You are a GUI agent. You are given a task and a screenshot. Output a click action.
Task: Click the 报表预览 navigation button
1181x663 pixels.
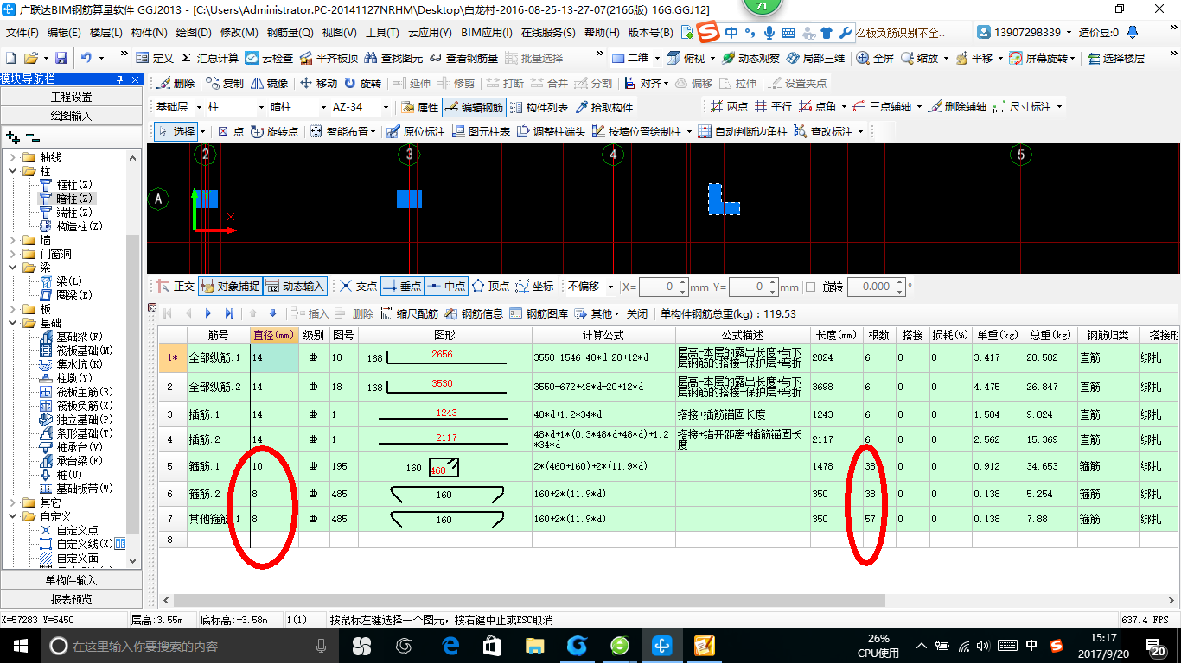[71, 599]
